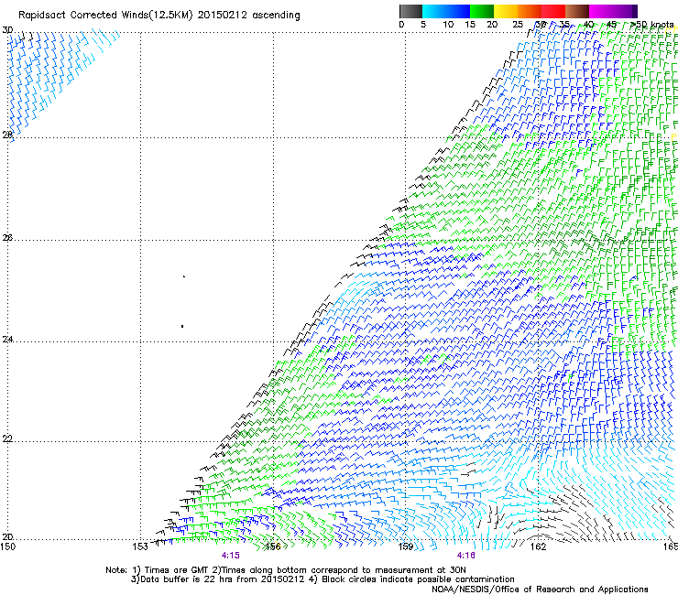Click the '162' longitude axis label
Screen dimensions: 678x595
tap(538, 546)
